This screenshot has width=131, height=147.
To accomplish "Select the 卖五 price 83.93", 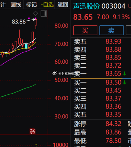I will tap(113, 41).
